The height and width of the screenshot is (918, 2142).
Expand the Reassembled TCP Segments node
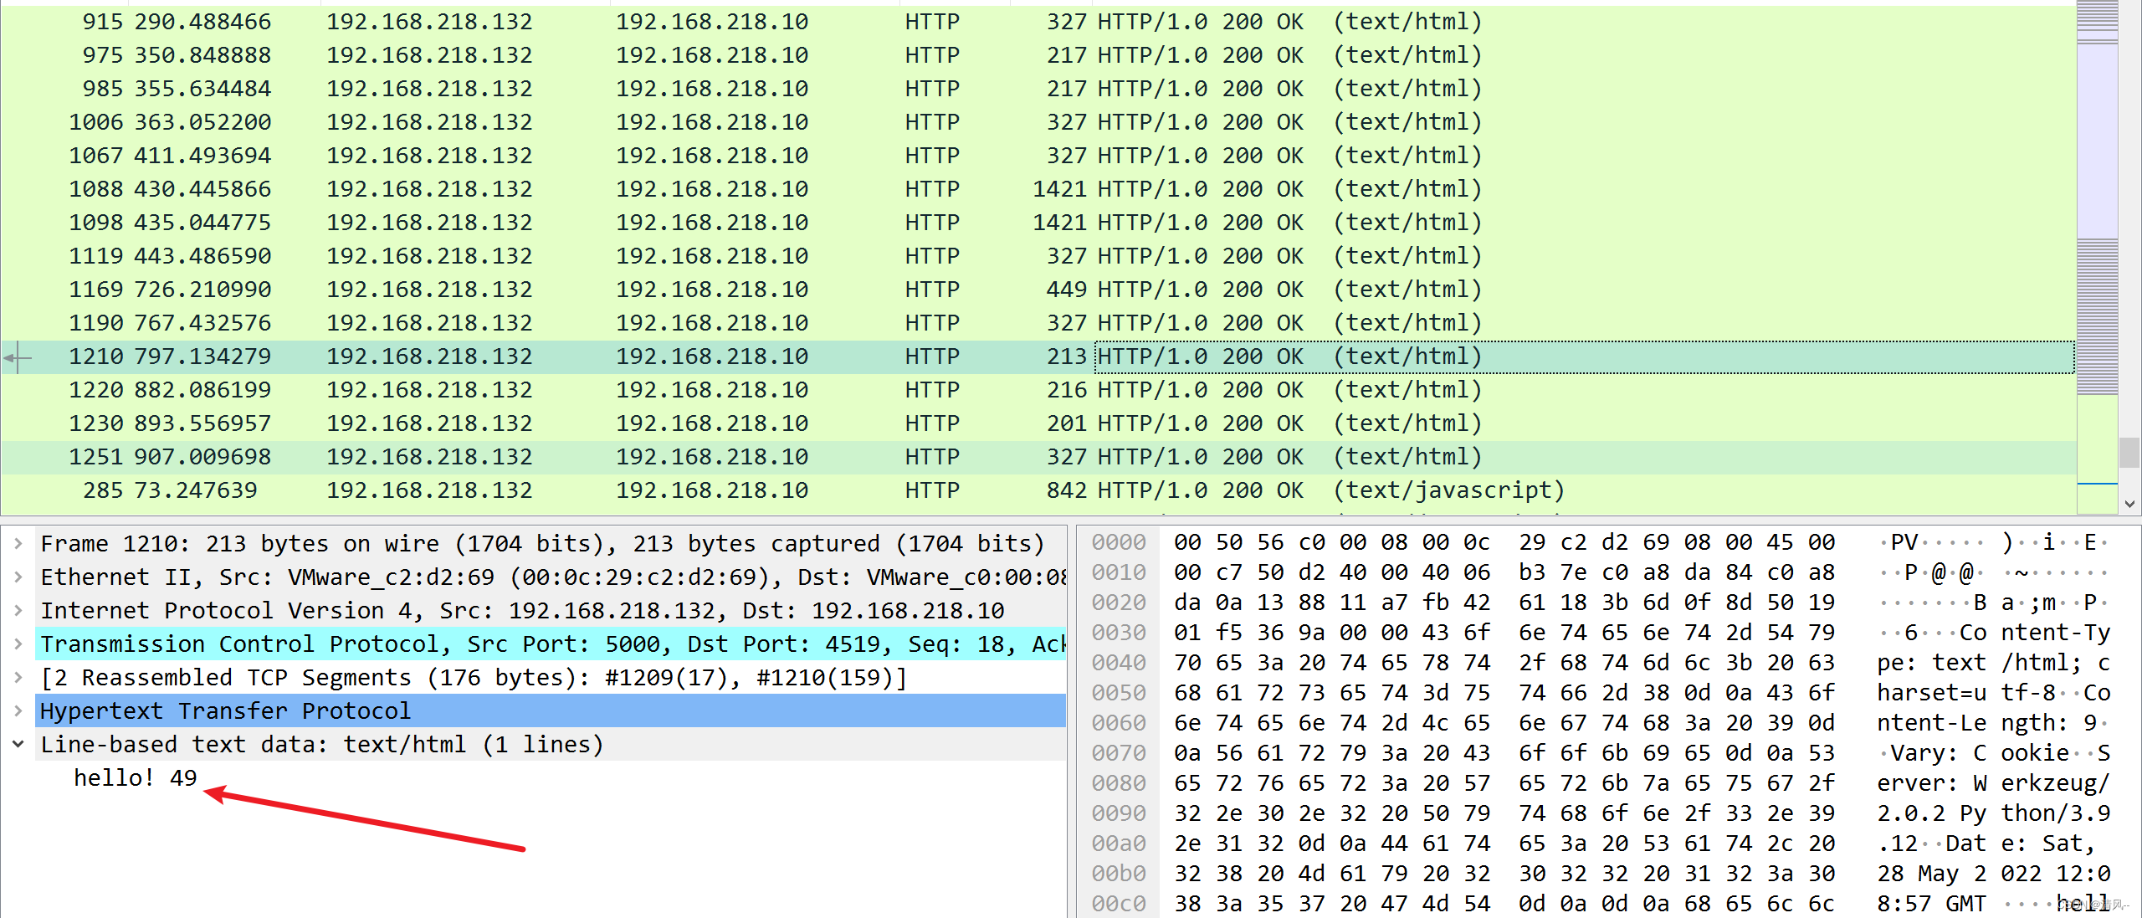(x=18, y=677)
